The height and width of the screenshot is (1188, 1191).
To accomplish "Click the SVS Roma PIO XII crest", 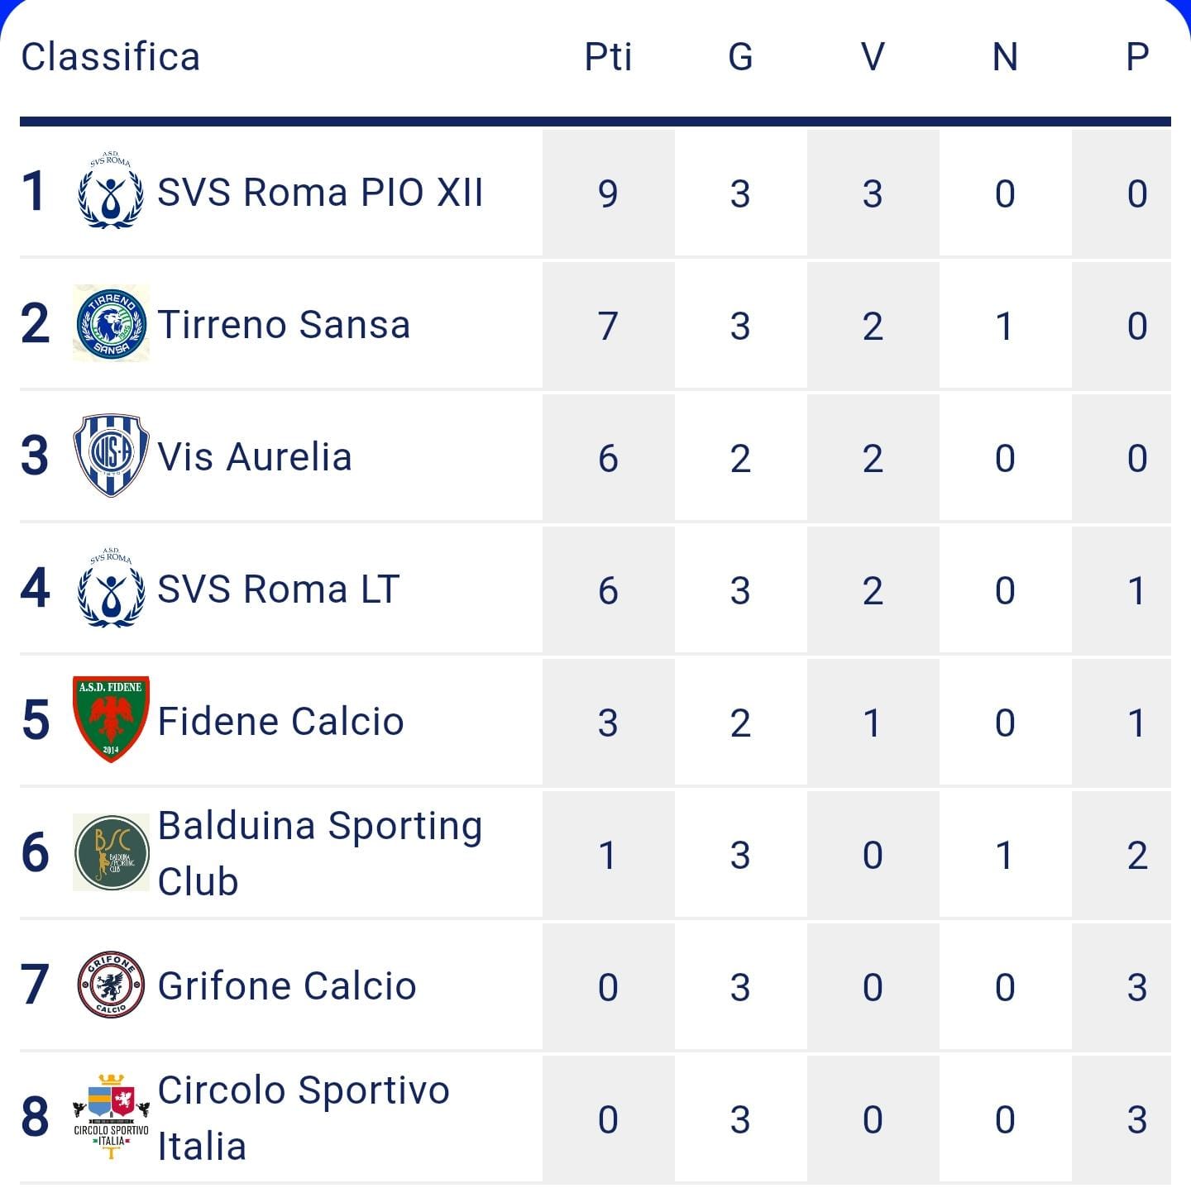I will coord(111,191).
